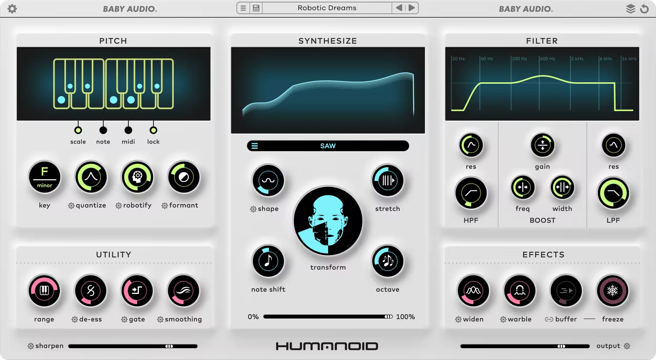Click the transform mix slider handle
Screen dimensions: 656x360
(x=388, y=317)
